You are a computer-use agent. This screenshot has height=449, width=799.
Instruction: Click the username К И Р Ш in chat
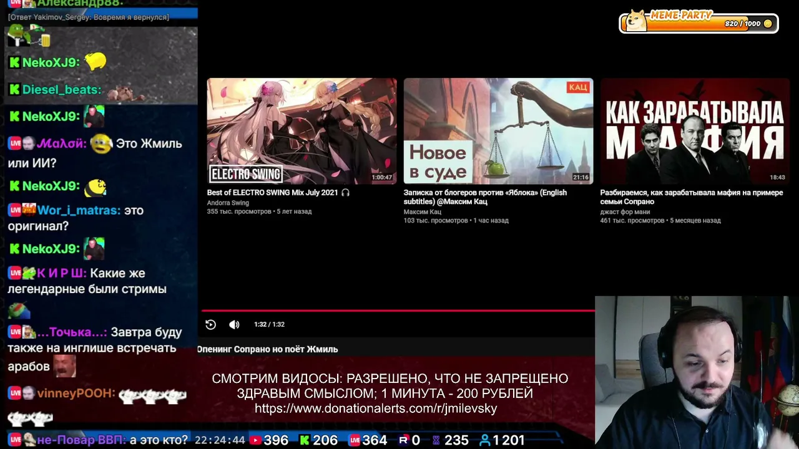(x=61, y=273)
